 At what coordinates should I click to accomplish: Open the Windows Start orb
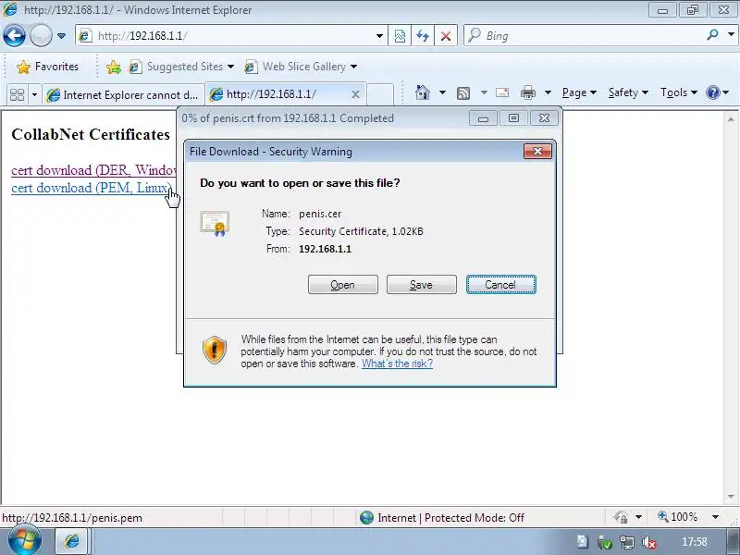(24, 540)
